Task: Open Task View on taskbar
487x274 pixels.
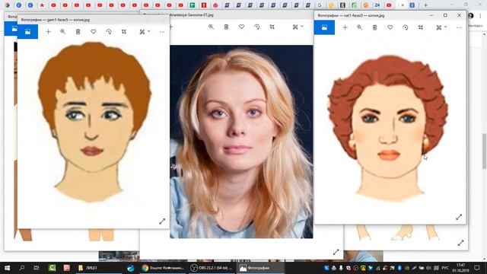Action: pos(36,267)
